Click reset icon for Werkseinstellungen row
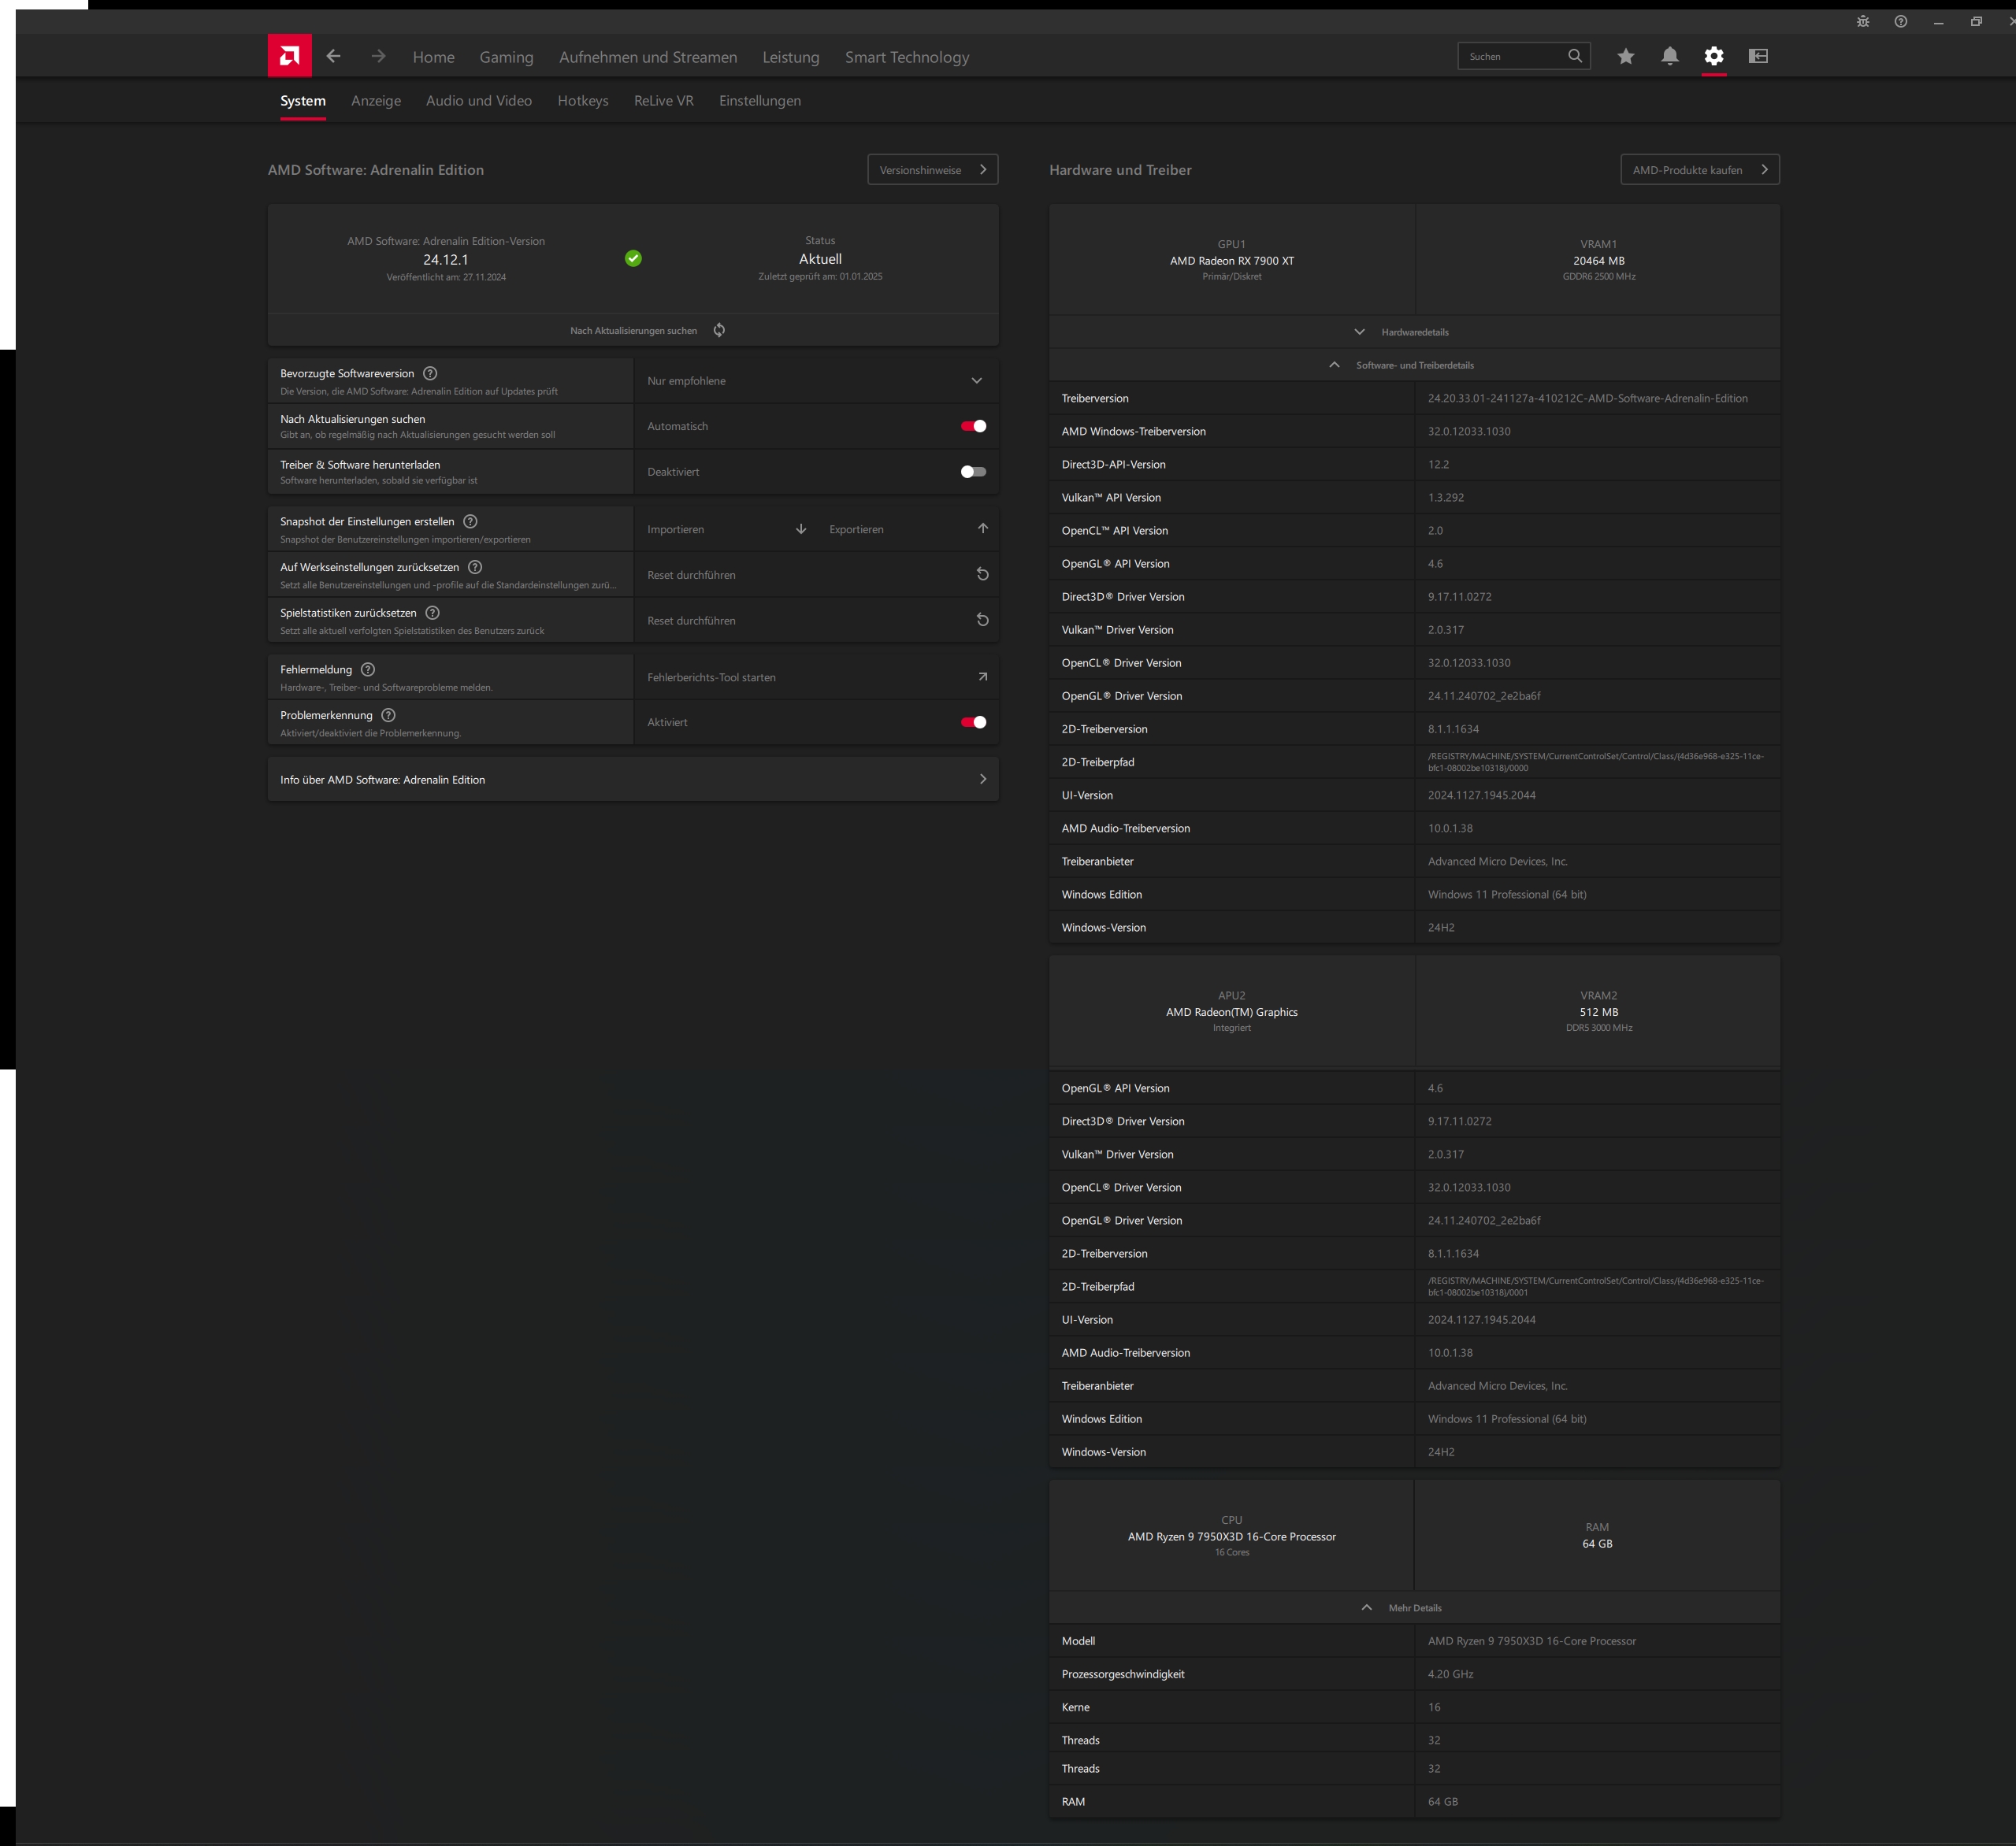2016x1846 pixels. point(982,573)
